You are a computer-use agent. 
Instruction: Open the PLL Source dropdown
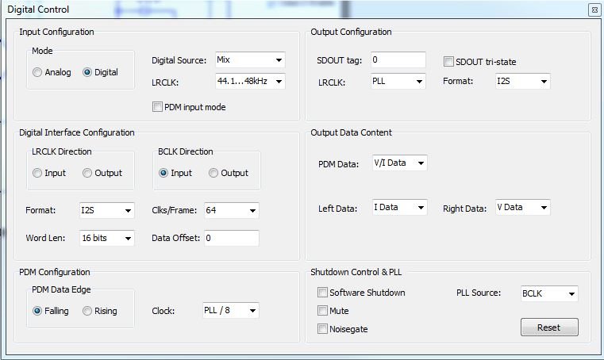[x=549, y=294]
